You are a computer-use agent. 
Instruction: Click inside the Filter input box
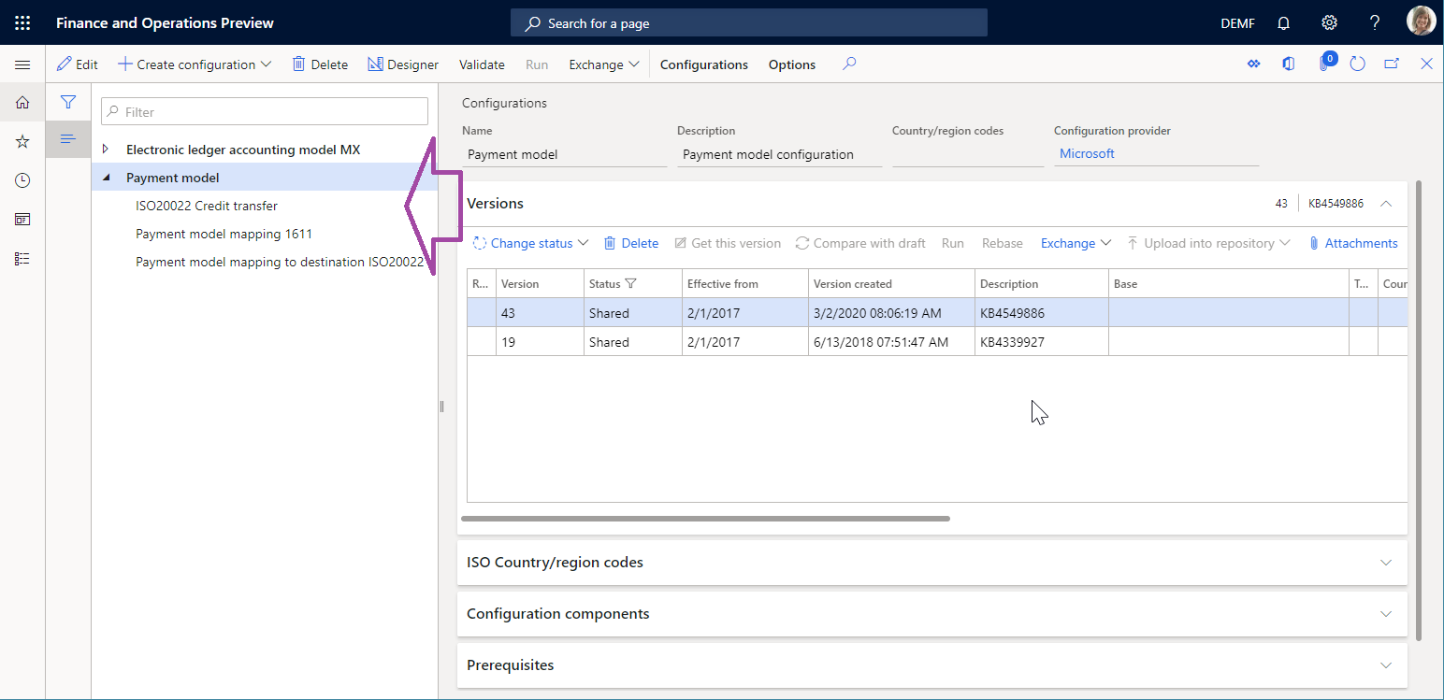point(264,110)
